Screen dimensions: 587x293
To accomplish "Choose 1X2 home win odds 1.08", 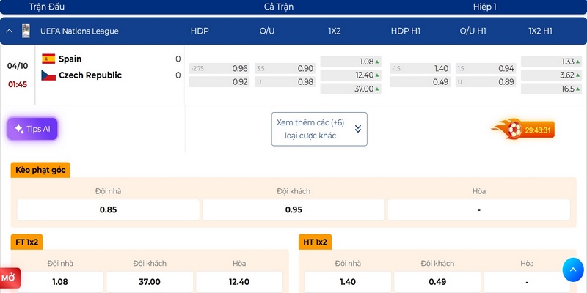I will pos(351,62).
